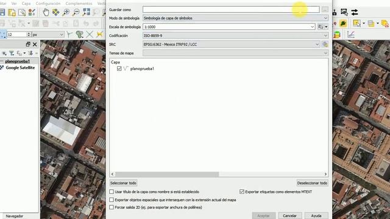This screenshot has height=219, width=390.
Task: Toggle the planoprueba1 layer checkbox in dialog
Action: [119, 69]
